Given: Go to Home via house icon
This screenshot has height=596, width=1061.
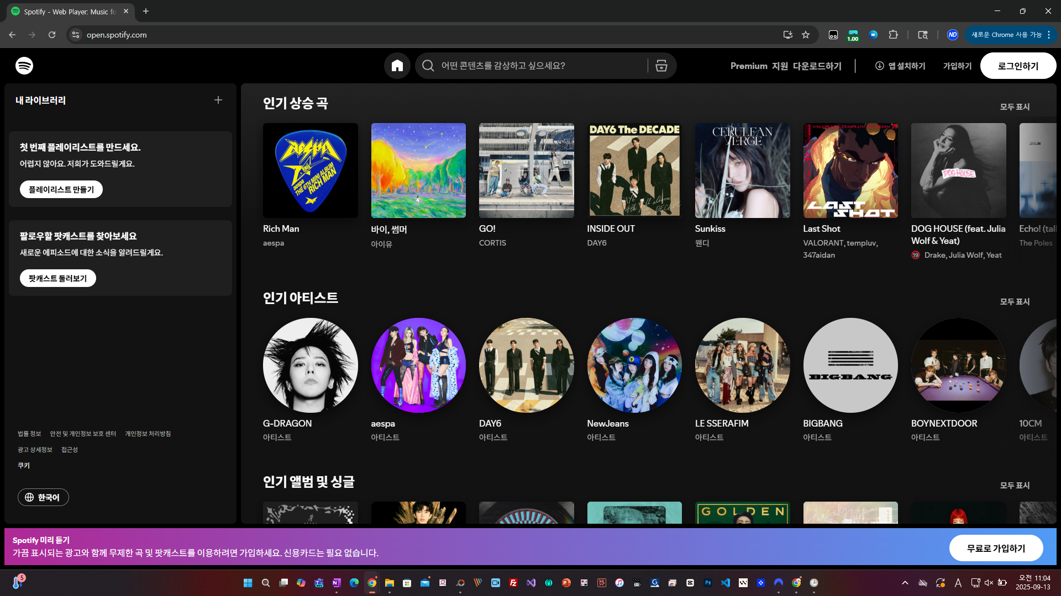Looking at the screenshot, I should coord(397,66).
